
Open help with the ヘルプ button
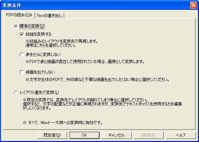pyautogui.click(x=181, y=135)
